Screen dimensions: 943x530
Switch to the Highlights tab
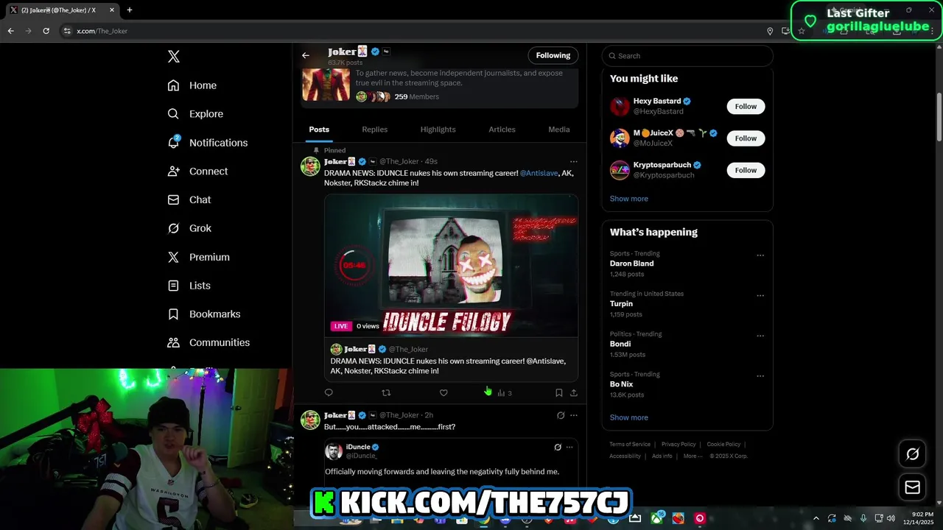pos(438,130)
